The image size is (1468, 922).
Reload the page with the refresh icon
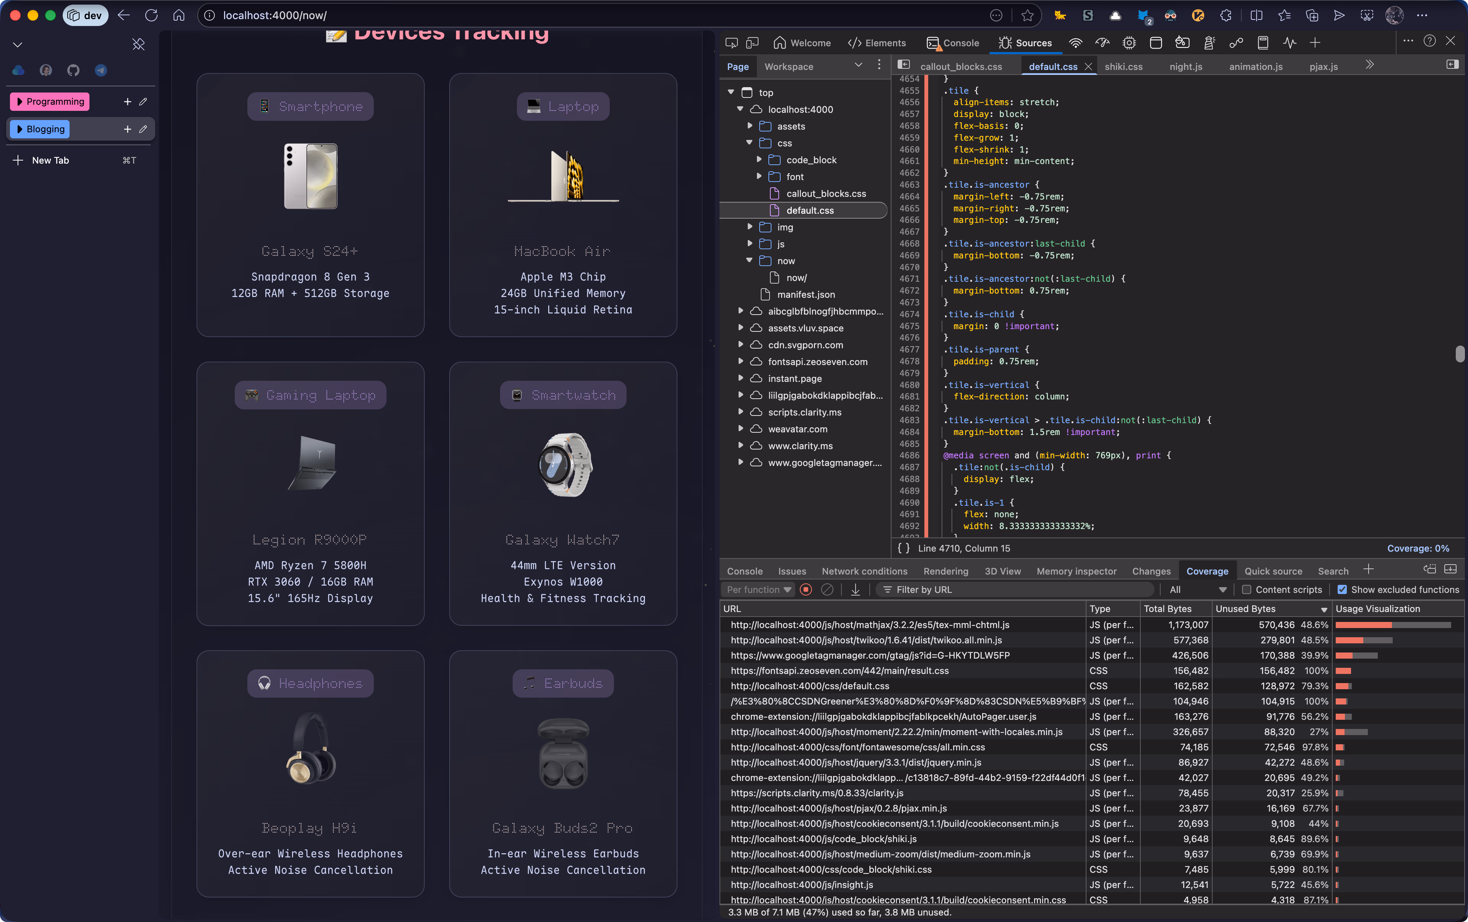tap(151, 15)
